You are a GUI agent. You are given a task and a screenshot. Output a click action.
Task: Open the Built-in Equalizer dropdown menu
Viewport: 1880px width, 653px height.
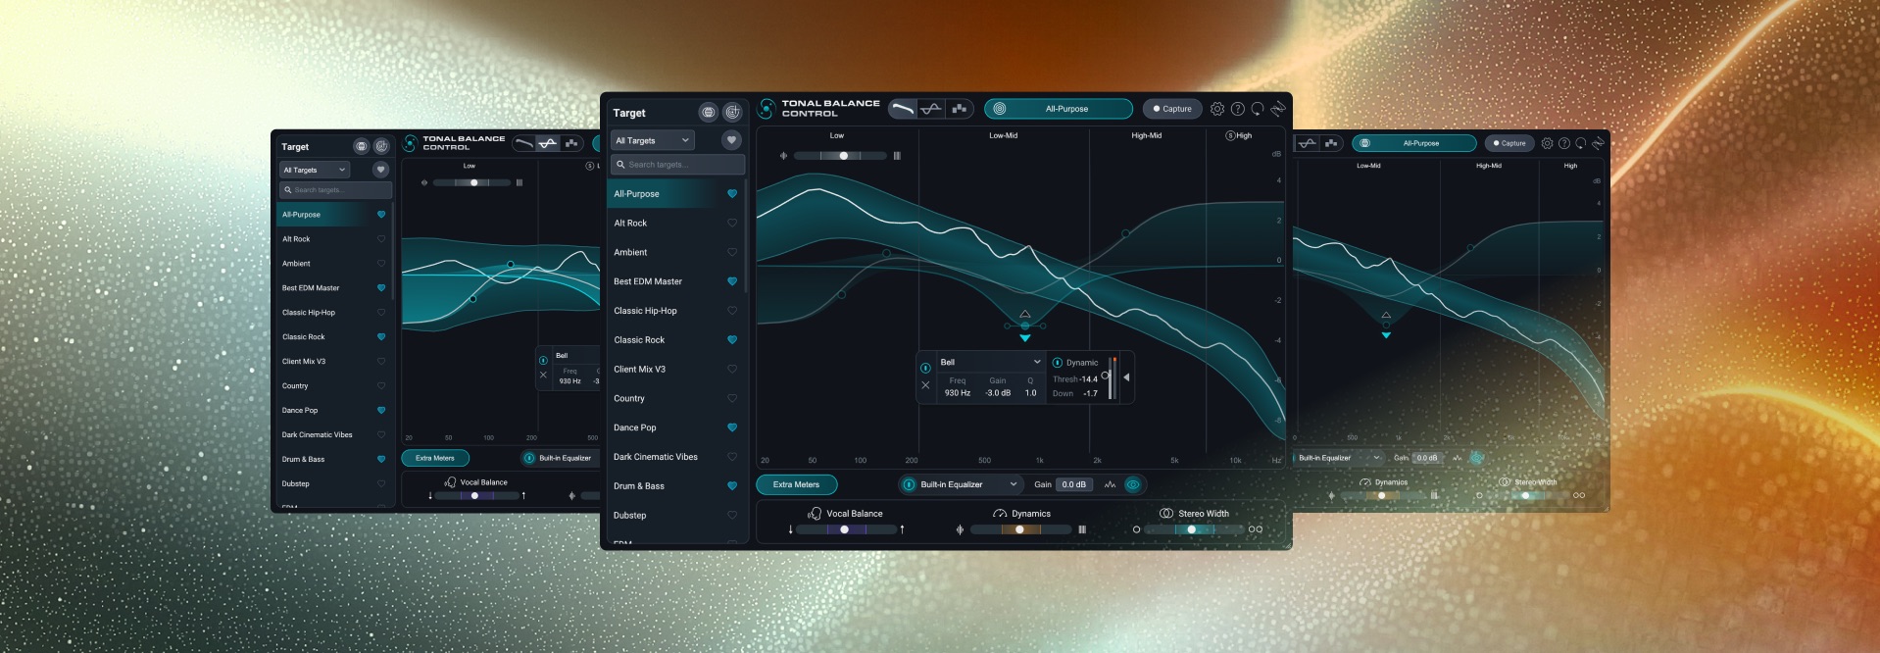click(x=1014, y=484)
